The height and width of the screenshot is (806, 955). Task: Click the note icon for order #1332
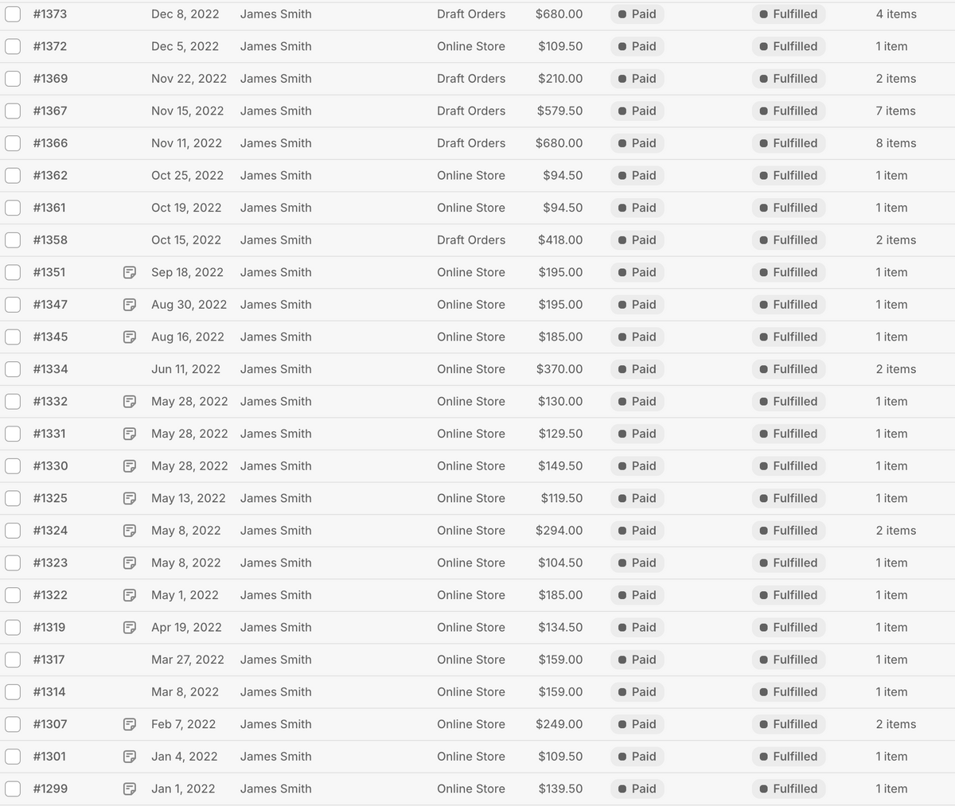129,402
